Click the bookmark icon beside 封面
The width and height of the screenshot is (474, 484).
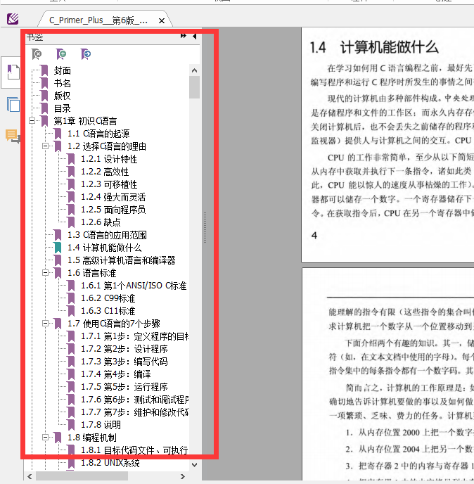(44, 70)
